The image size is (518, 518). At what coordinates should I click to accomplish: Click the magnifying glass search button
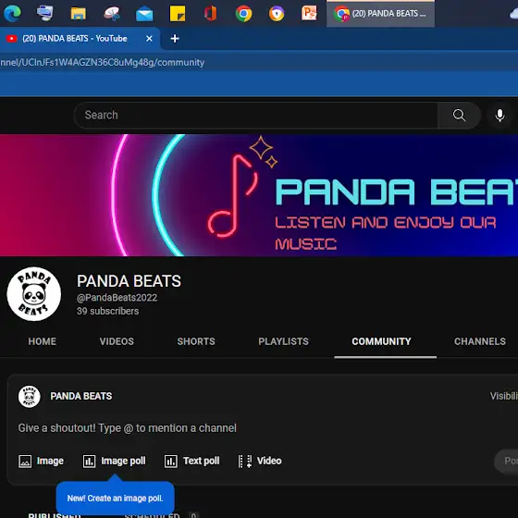click(459, 115)
